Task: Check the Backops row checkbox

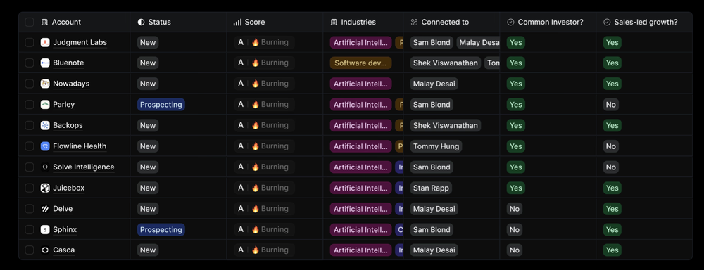Action: click(29, 126)
